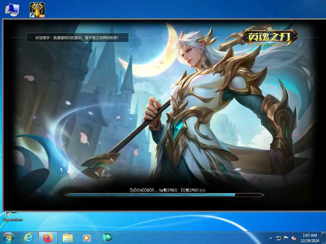This screenshot has width=326, height=244.
Task: Click the Show desktop strip beside the clock
Action: point(324,238)
